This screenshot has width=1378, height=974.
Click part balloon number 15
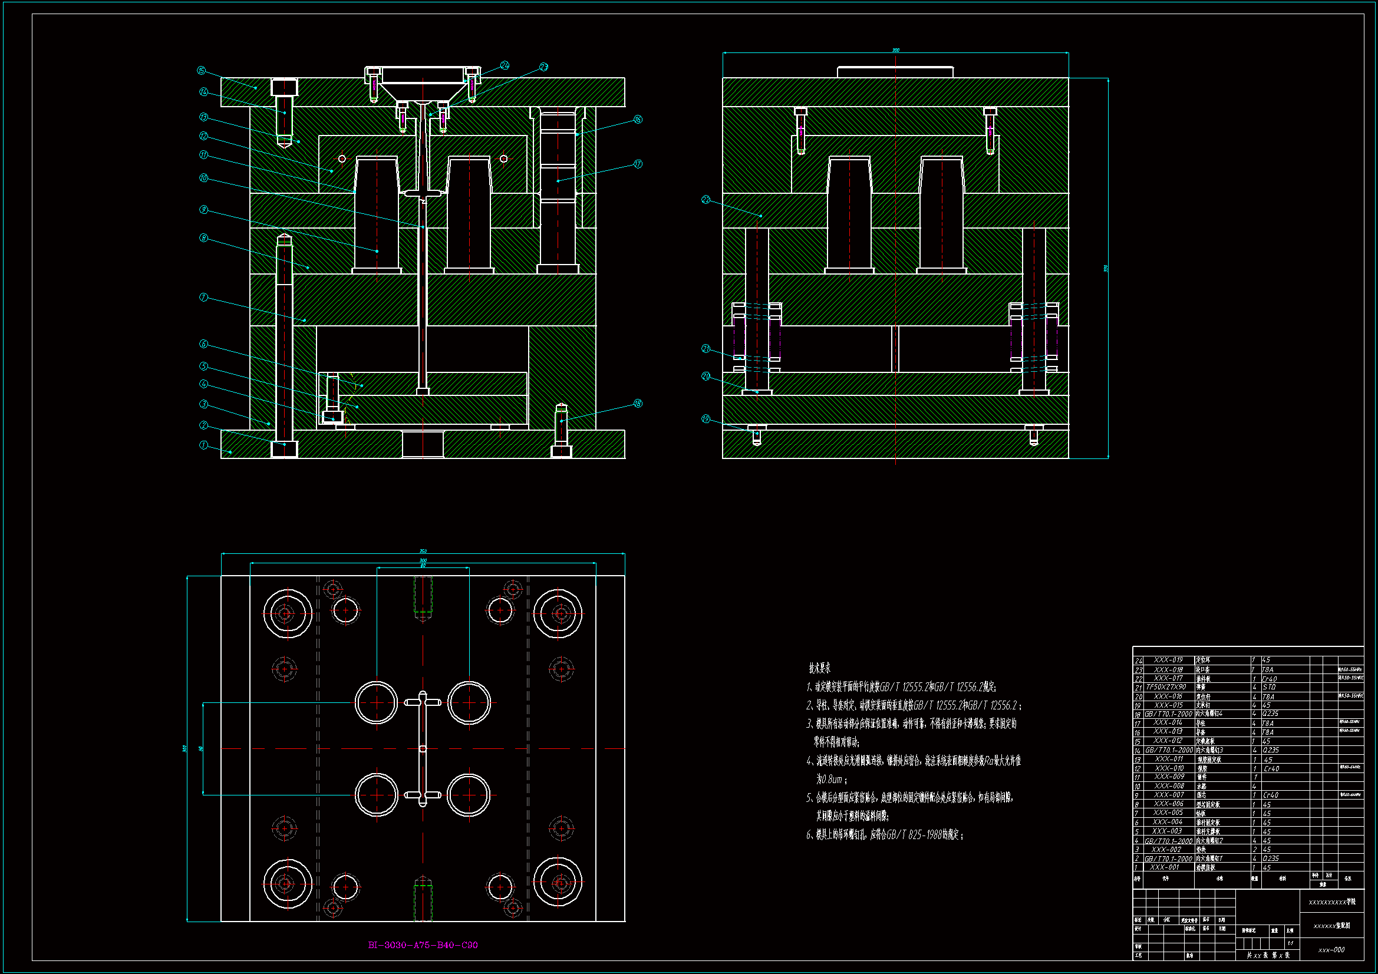202,71
